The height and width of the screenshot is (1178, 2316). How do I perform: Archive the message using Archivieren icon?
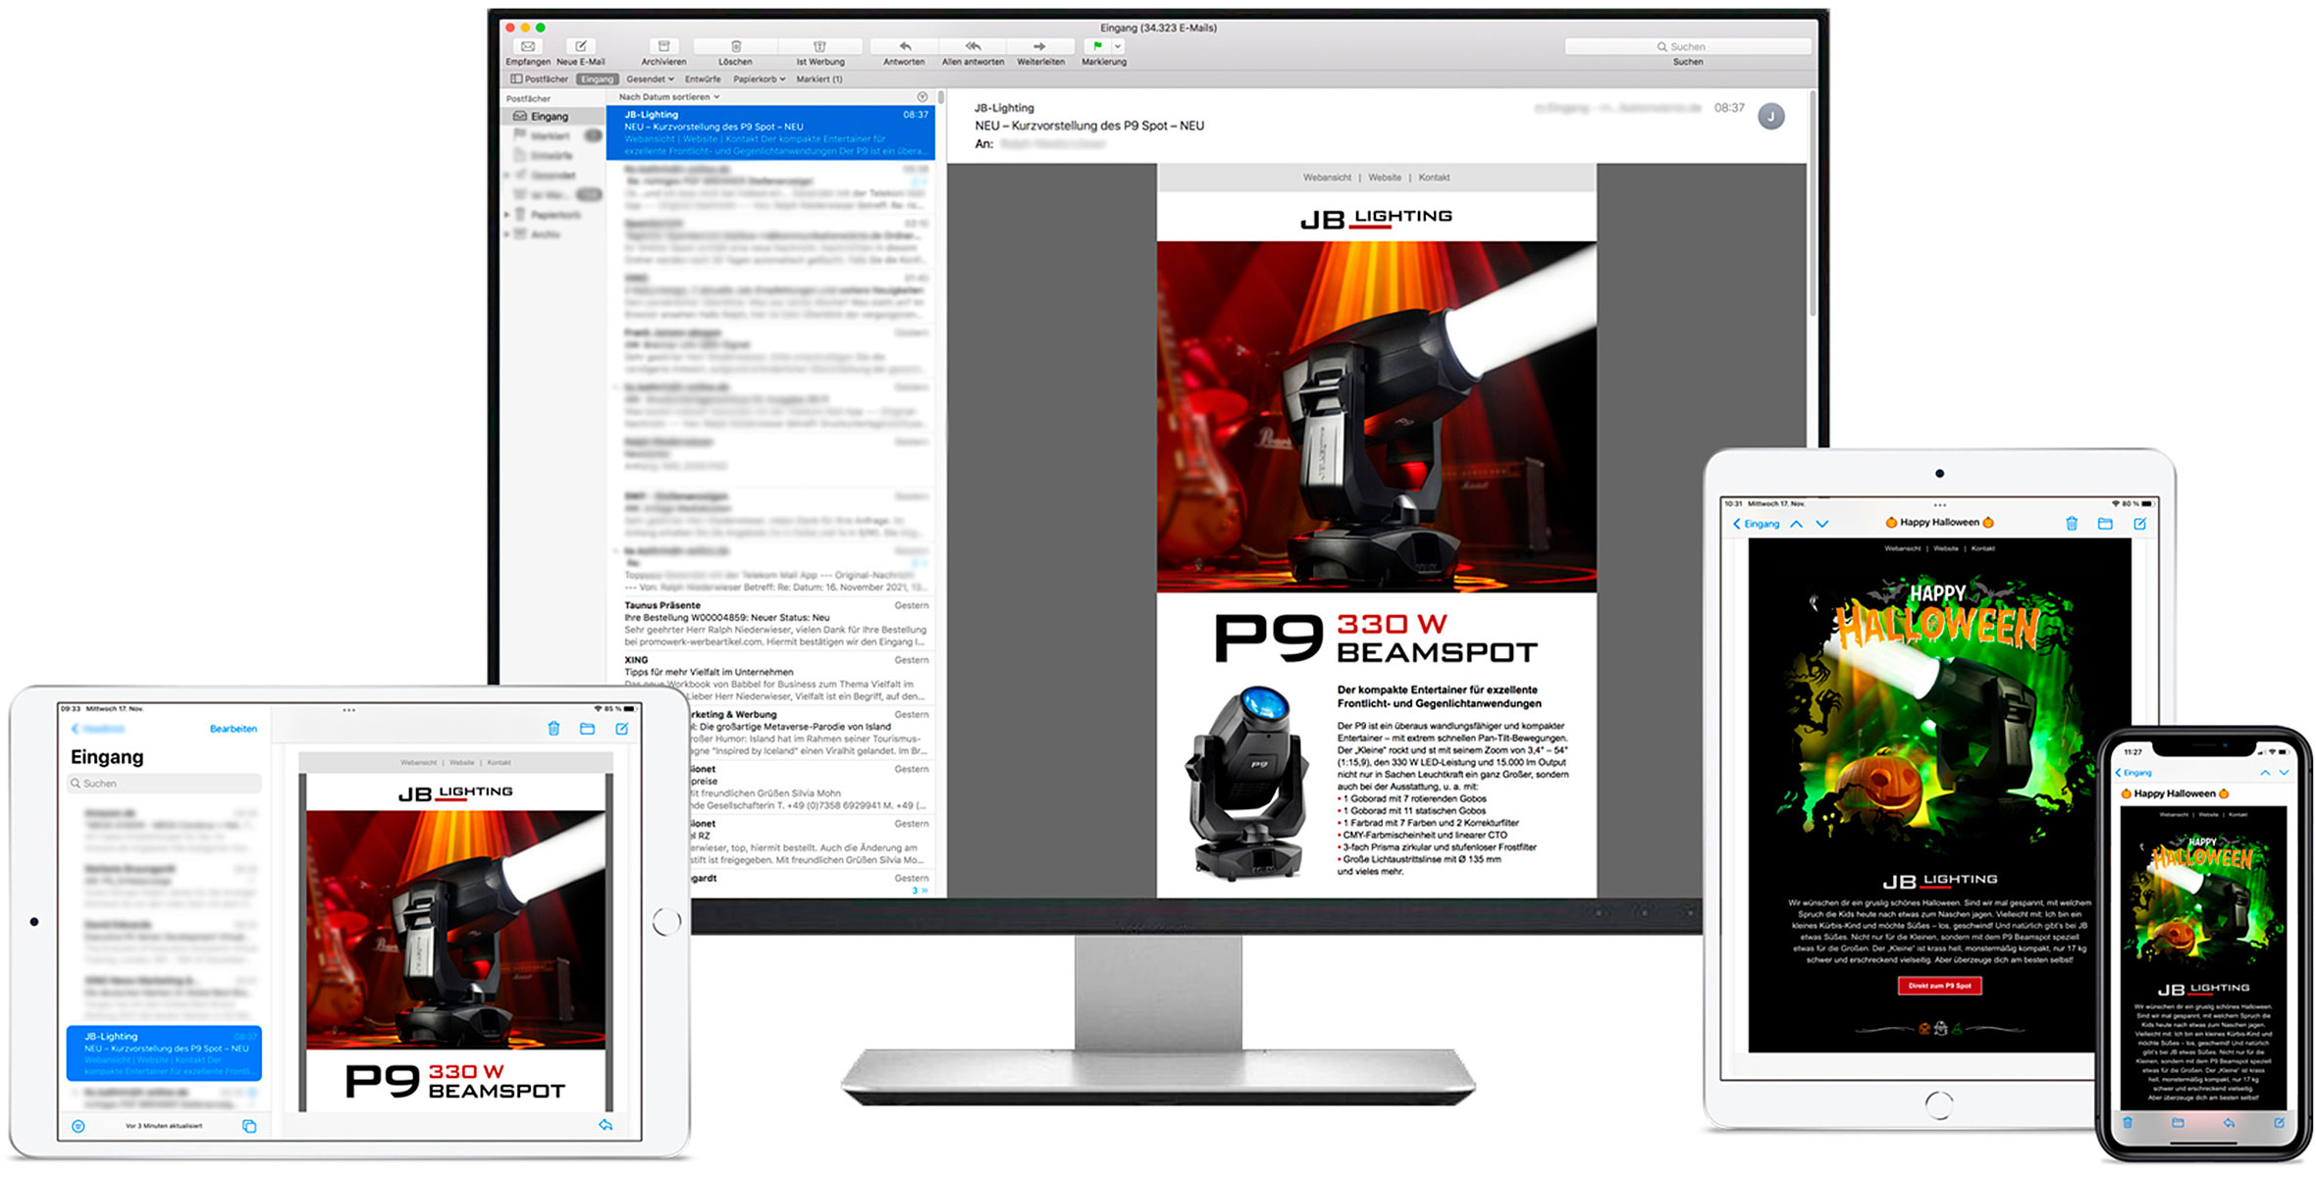664,46
